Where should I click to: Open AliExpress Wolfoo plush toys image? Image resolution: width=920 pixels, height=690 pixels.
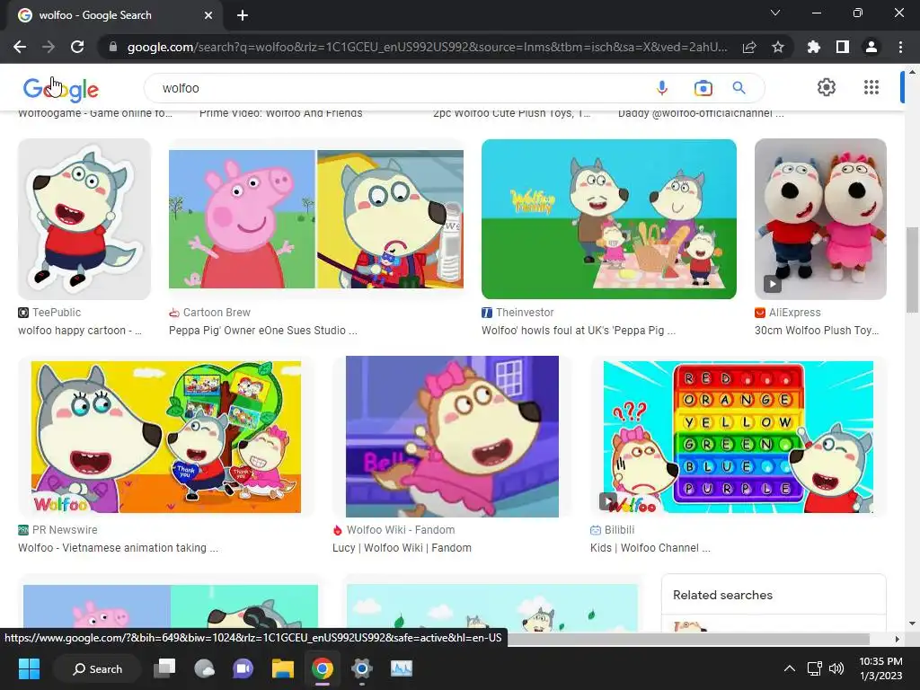coord(820,219)
